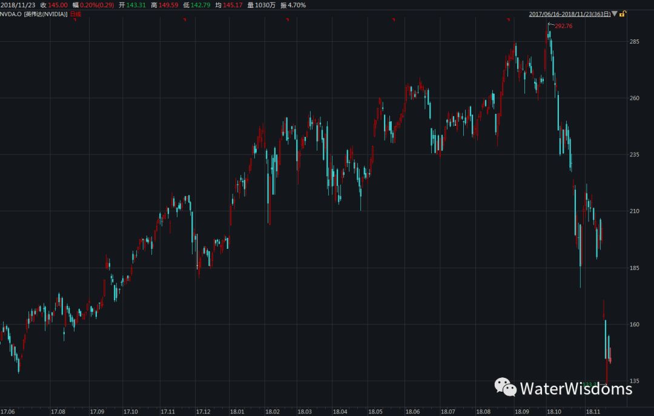Select the 日线 daily period label
Viewport: 654px width, 416px height.
(x=76, y=14)
